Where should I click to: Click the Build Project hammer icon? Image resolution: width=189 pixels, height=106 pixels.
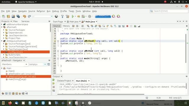[62, 16]
